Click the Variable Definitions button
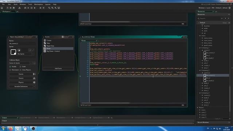The image size is (233, 131). pos(21,87)
